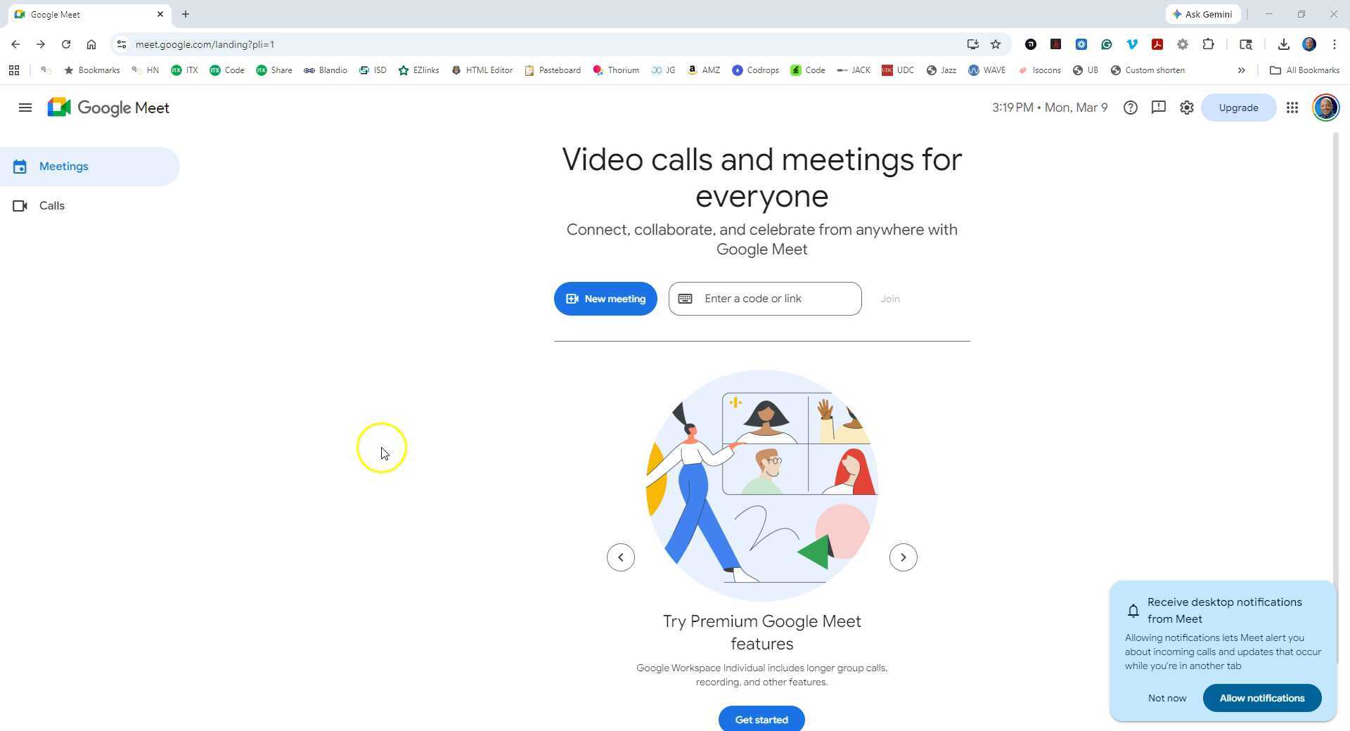Start a New meeting

click(x=605, y=299)
